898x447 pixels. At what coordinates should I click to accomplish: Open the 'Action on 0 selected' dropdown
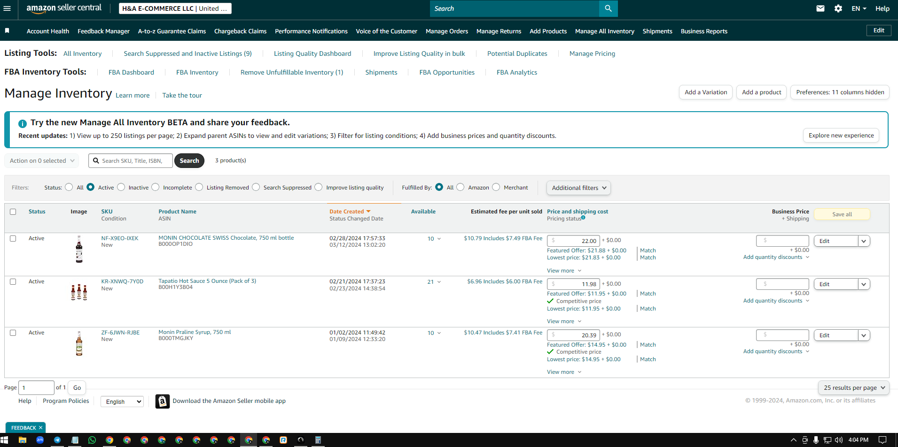tap(42, 160)
